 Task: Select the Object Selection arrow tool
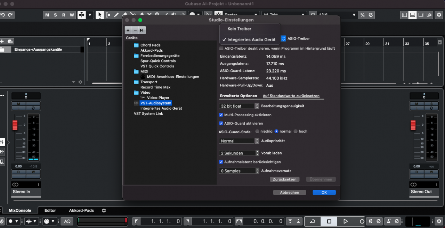tap(100, 15)
